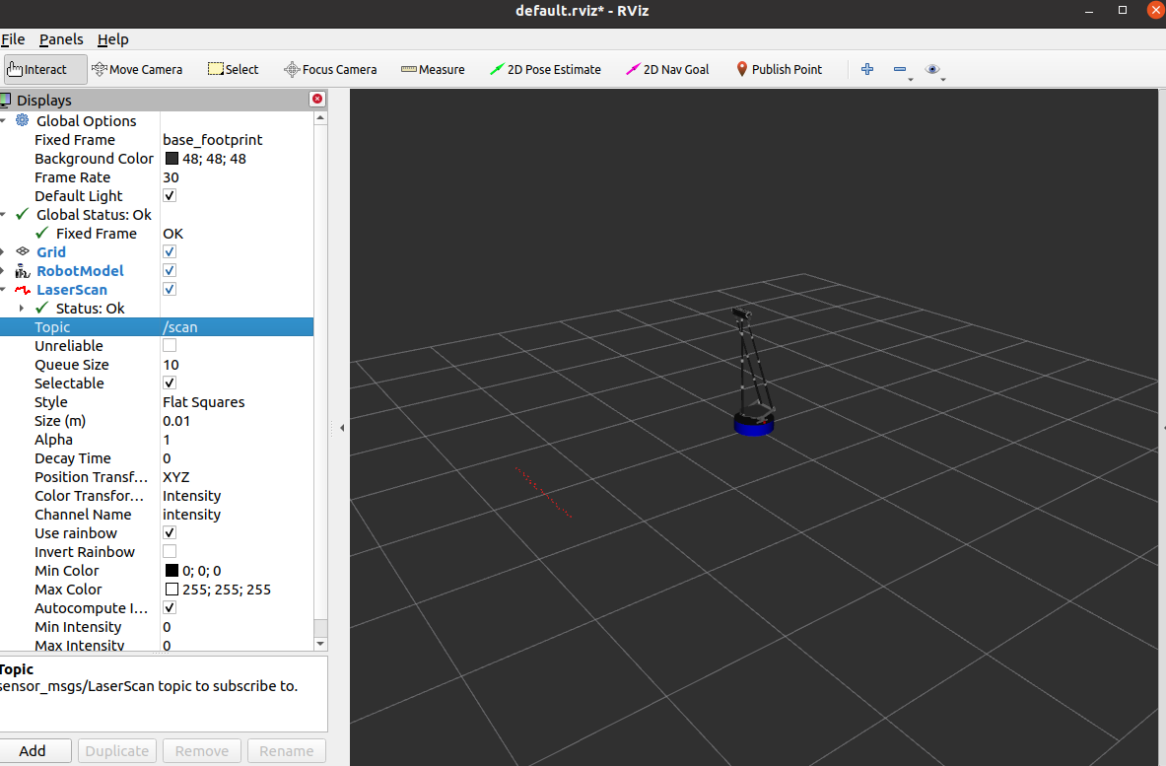Edit the Channel Name intensity value
The height and width of the screenshot is (766, 1166).
pos(237,514)
